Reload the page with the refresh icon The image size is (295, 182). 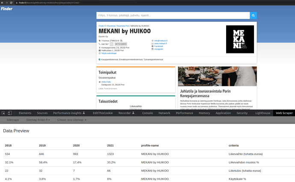pos(11,3)
